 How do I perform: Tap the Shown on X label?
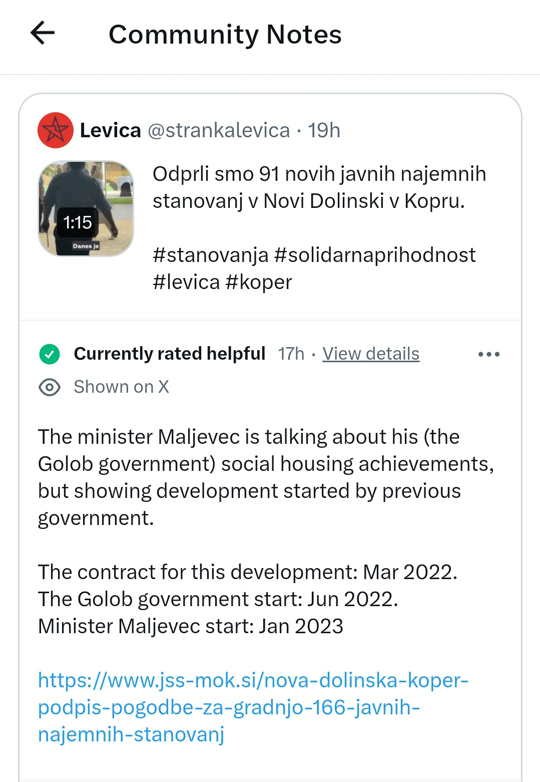coord(121,387)
